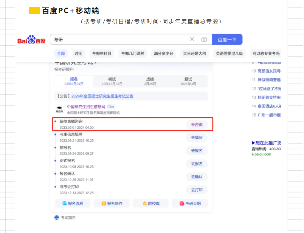Open the 报名条件 shortcut button
Image resolution: width=304 pixels, height=233 pixels.
click(x=112, y=203)
